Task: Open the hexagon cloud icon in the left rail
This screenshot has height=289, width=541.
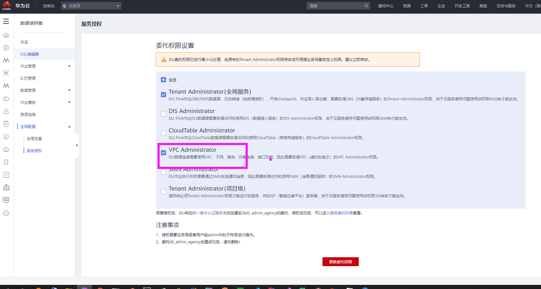Action: (x=6, y=48)
